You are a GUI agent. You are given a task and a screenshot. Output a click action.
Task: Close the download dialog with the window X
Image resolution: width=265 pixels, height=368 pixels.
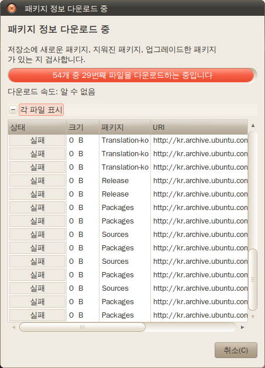click(x=12, y=8)
